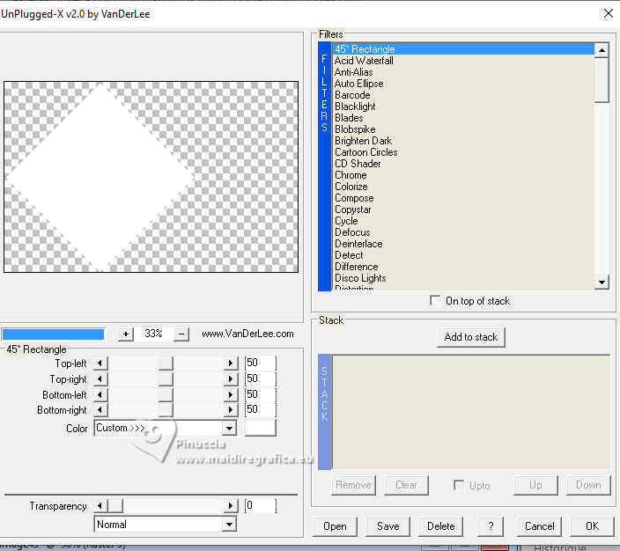Click Bottom-left slider left arrow
The image size is (620, 551).
(x=100, y=394)
